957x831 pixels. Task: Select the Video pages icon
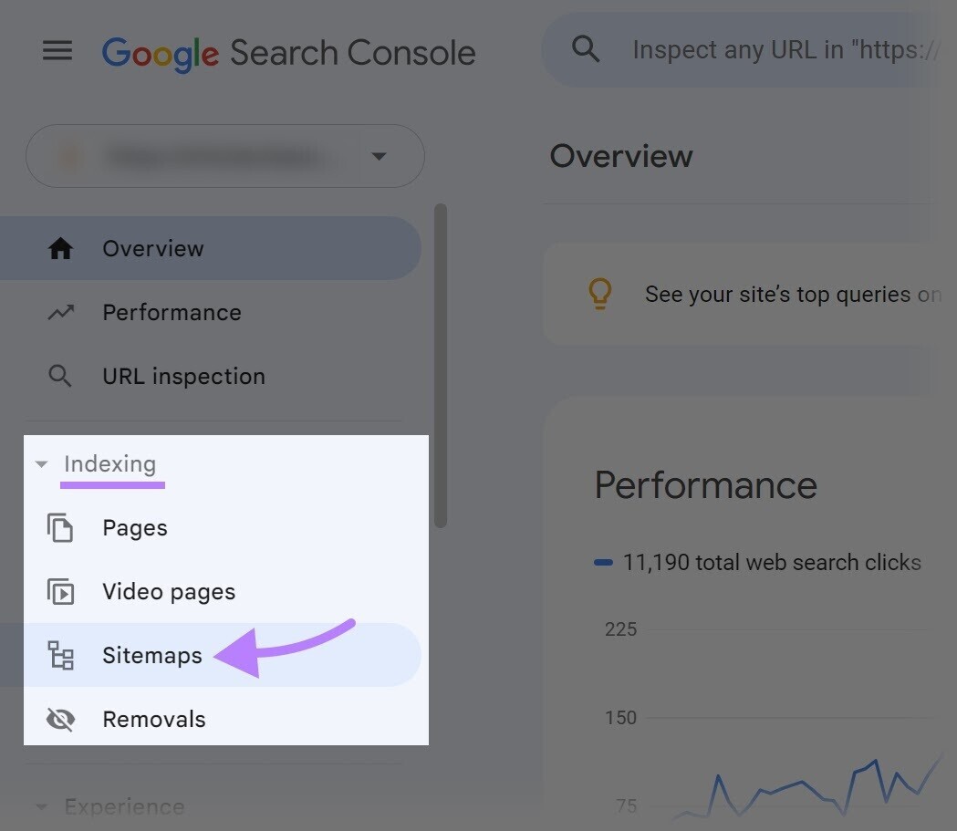[x=60, y=591]
